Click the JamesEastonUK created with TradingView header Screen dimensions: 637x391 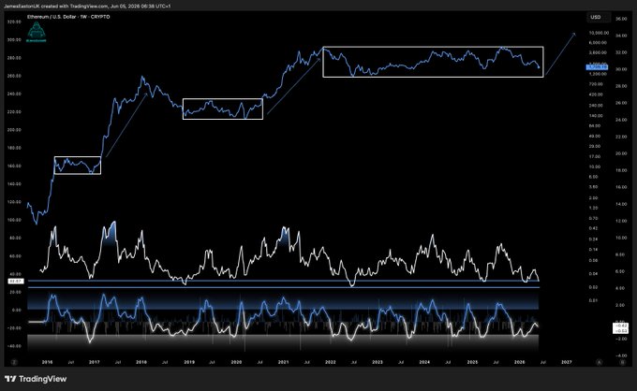click(x=87, y=7)
